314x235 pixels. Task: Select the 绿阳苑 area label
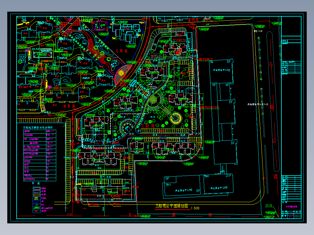coord(69,106)
